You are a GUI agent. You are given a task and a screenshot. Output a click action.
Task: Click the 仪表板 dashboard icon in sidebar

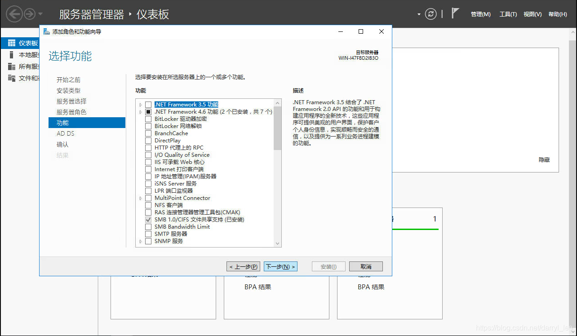click(x=12, y=43)
